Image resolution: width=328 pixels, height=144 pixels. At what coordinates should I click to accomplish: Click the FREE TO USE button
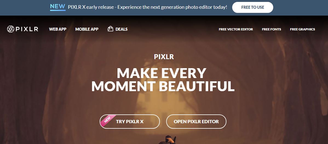[252, 7]
